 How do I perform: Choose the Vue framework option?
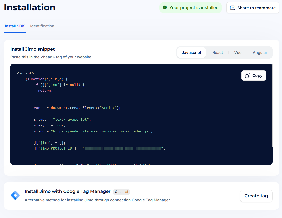[238, 53]
